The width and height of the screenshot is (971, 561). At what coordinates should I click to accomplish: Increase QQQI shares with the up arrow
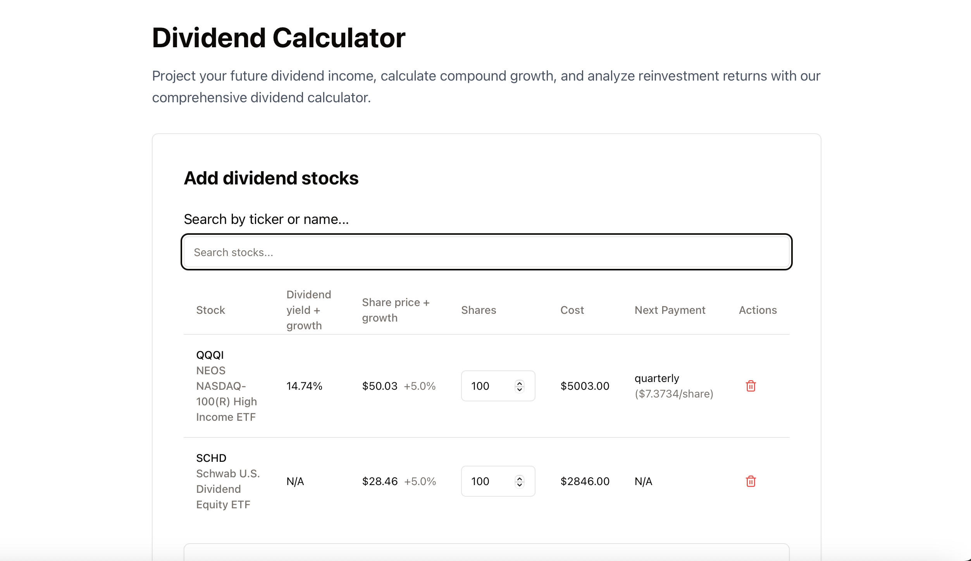pos(519,382)
